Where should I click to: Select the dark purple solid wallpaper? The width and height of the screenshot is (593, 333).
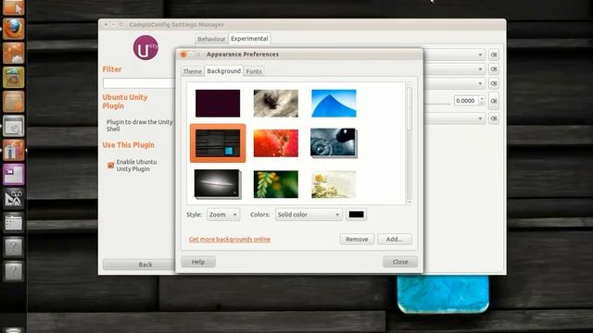click(218, 103)
